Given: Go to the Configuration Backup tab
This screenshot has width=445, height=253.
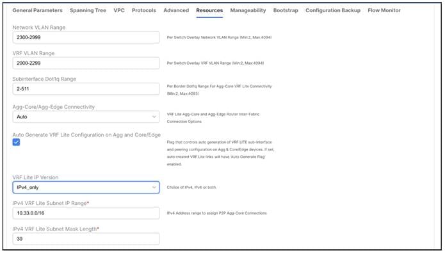Looking at the screenshot, I should pyautogui.click(x=333, y=10).
